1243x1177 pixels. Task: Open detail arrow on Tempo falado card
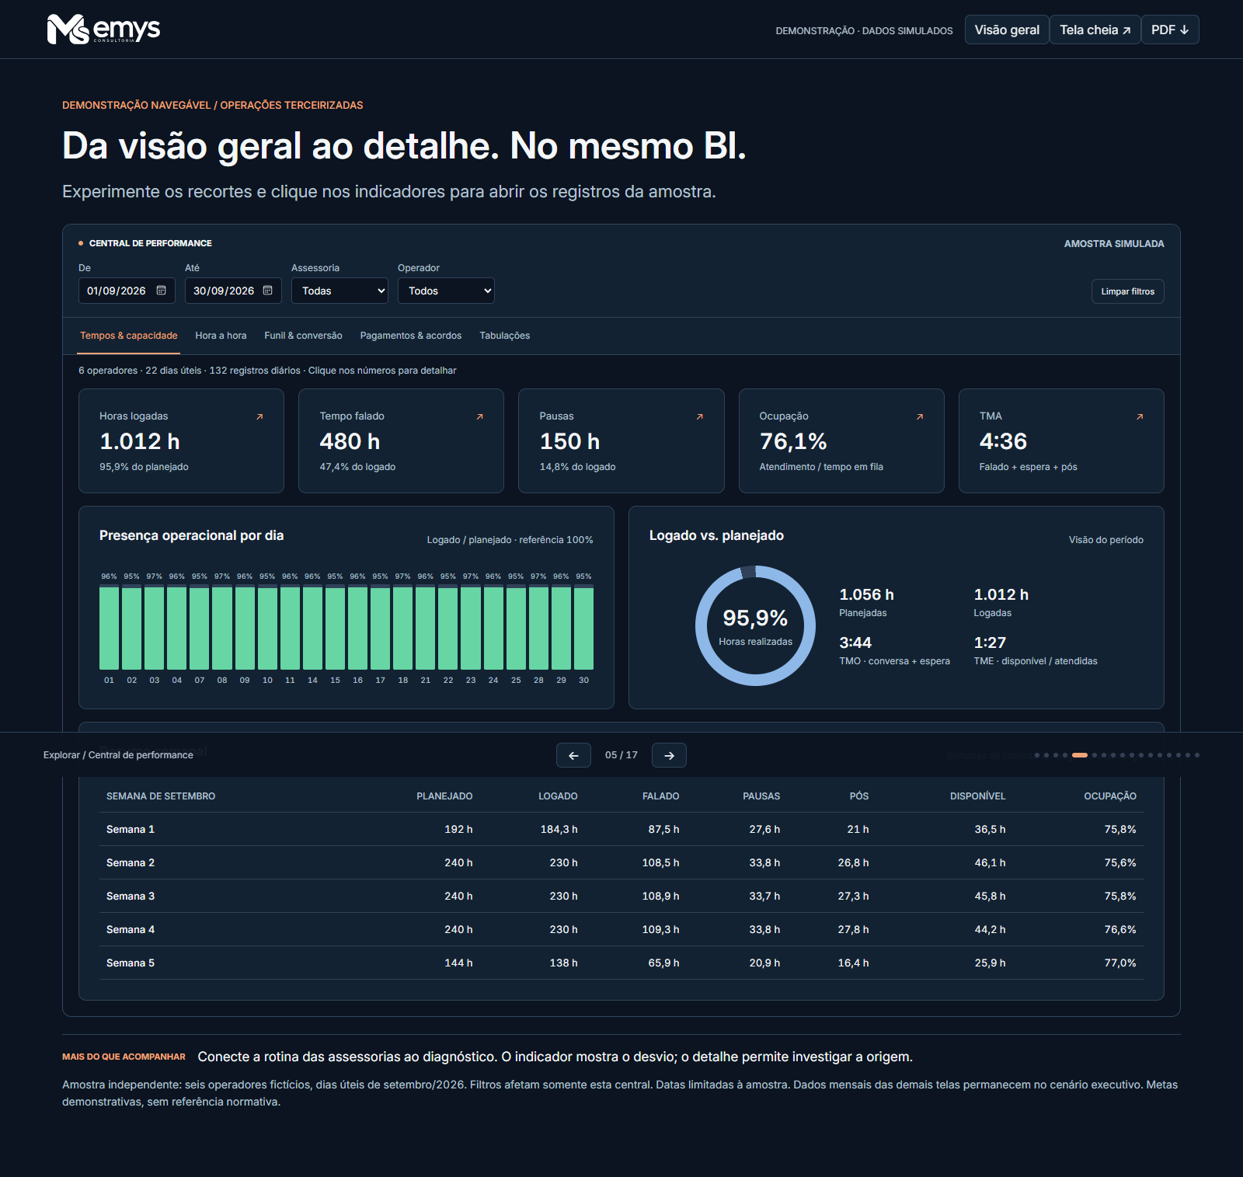tap(479, 417)
